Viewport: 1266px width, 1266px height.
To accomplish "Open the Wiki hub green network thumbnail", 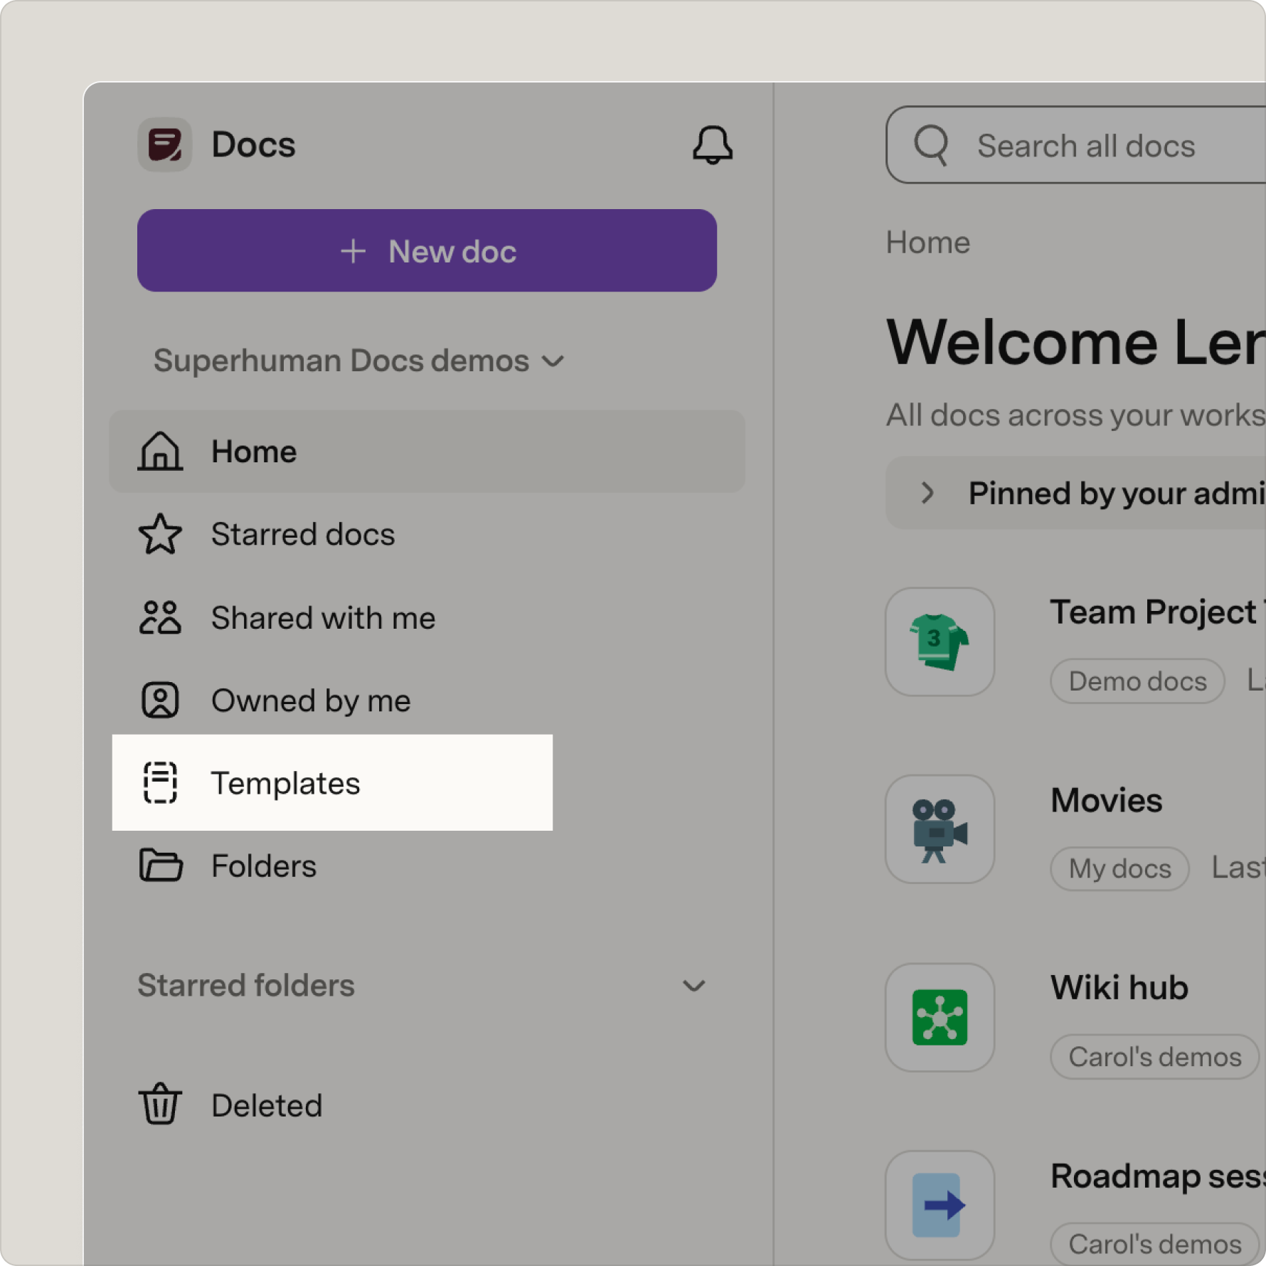I will (940, 1017).
